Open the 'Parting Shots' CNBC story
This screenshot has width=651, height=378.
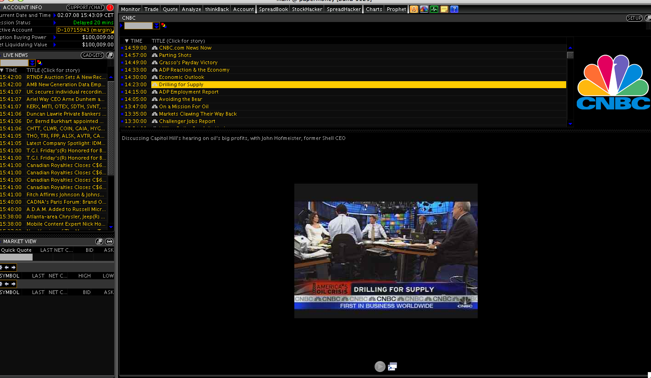click(175, 55)
